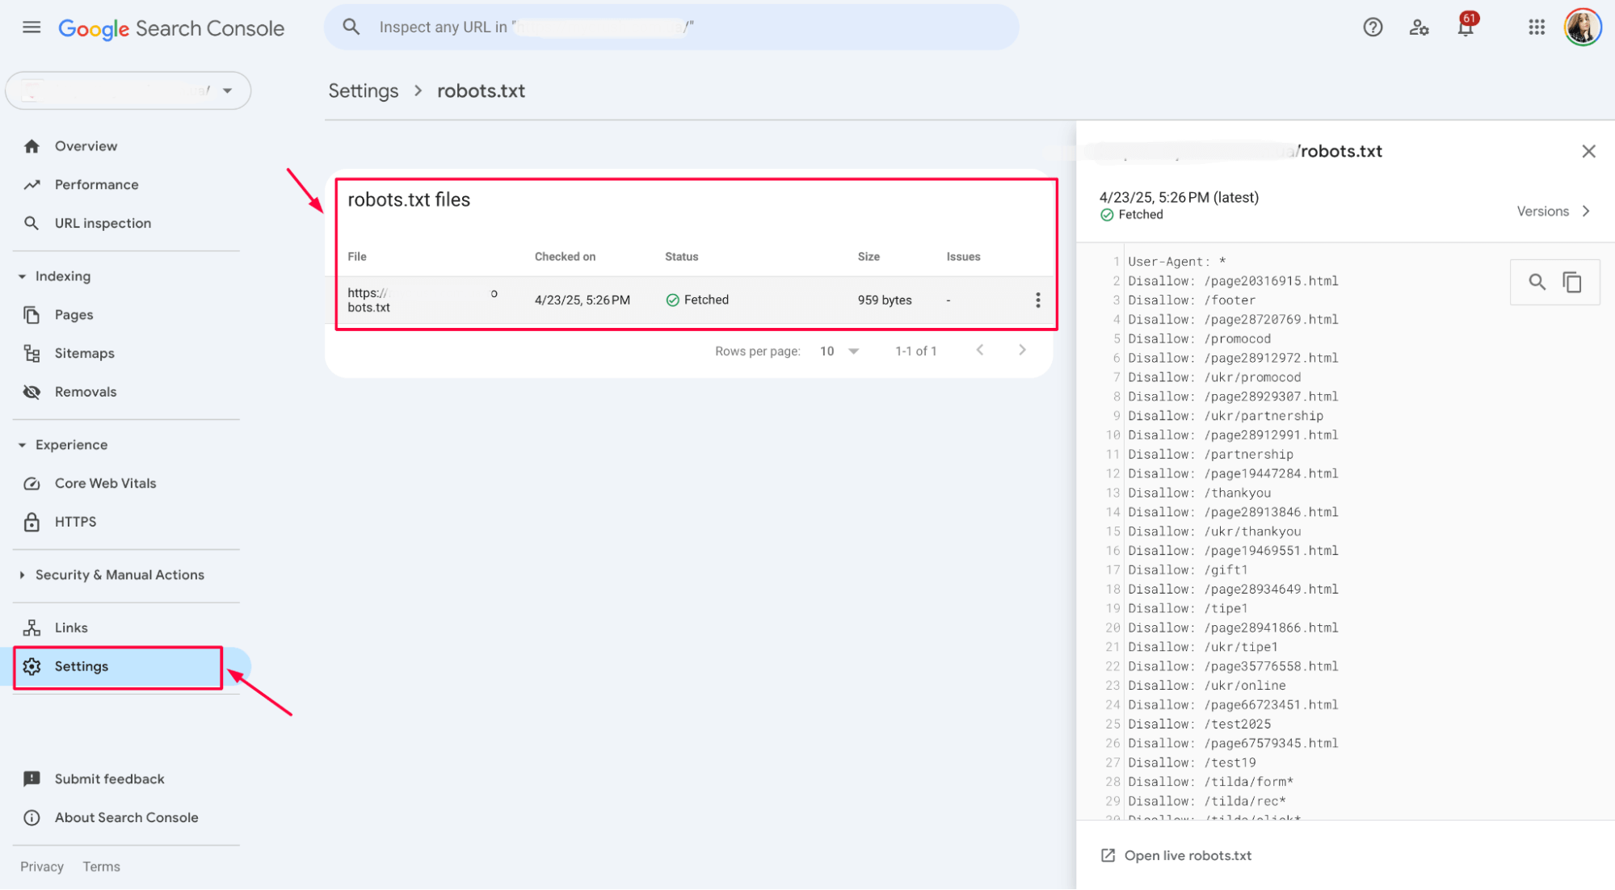Click line Disallow: /footer
Screen dimensions: 1615x890
(x=1192, y=300)
